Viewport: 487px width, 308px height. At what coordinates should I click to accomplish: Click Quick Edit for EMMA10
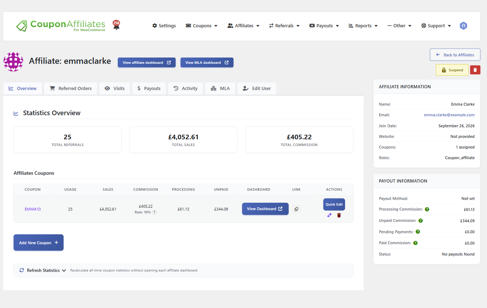(x=334, y=205)
